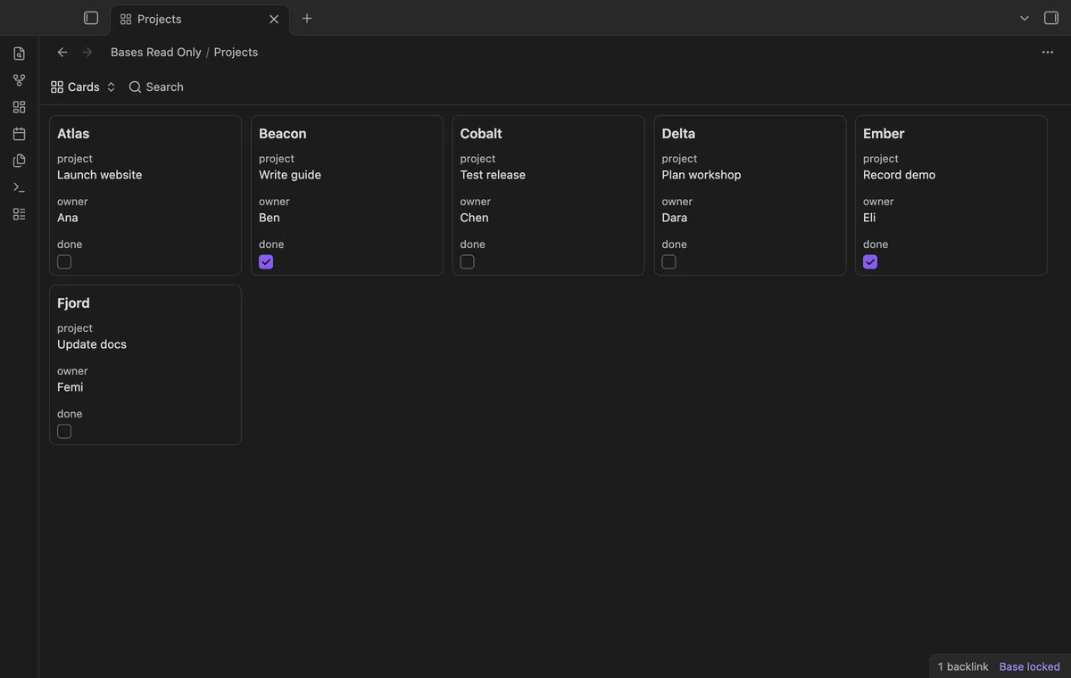Click the Search field in toolbar
The image size is (1071, 678).
point(156,87)
